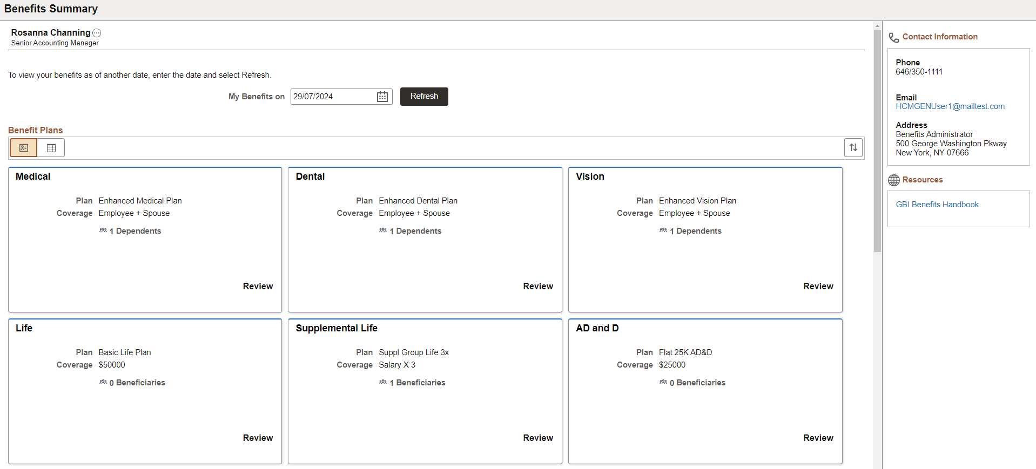The width and height of the screenshot is (1036, 469).
Task: Review the AD and D plan
Action: tap(818, 438)
